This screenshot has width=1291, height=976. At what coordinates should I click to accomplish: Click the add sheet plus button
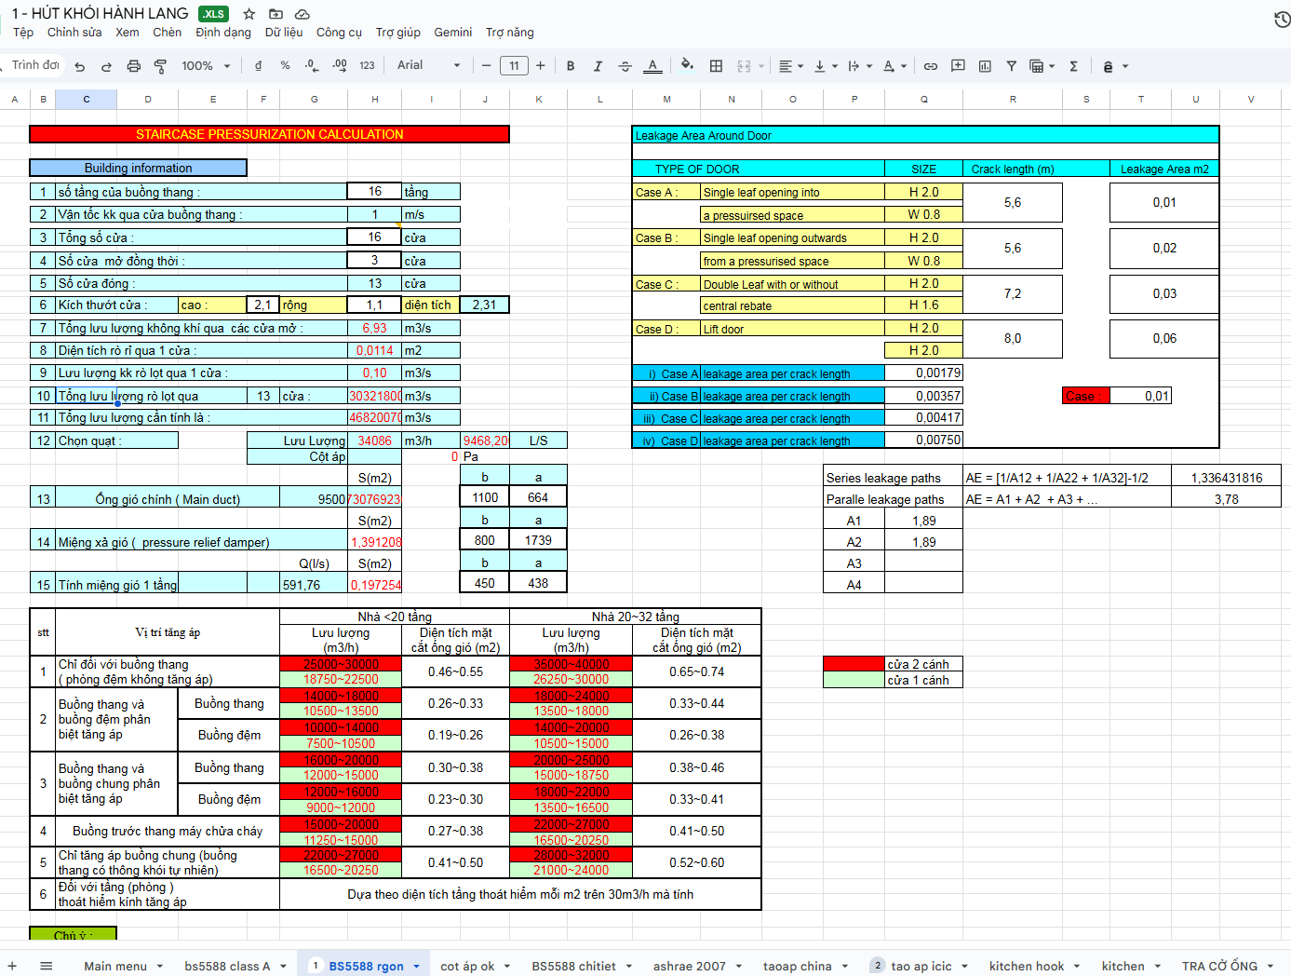[12, 966]
